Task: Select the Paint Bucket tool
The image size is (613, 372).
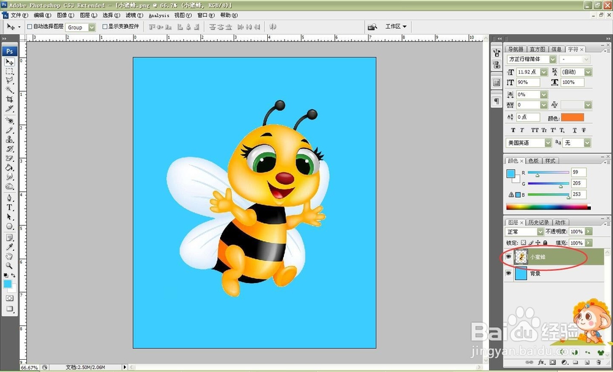Action: tap(10, 167)
